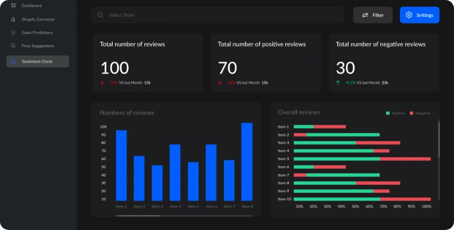Select the Item-8 bar in the chart

[x=247, y=162]
